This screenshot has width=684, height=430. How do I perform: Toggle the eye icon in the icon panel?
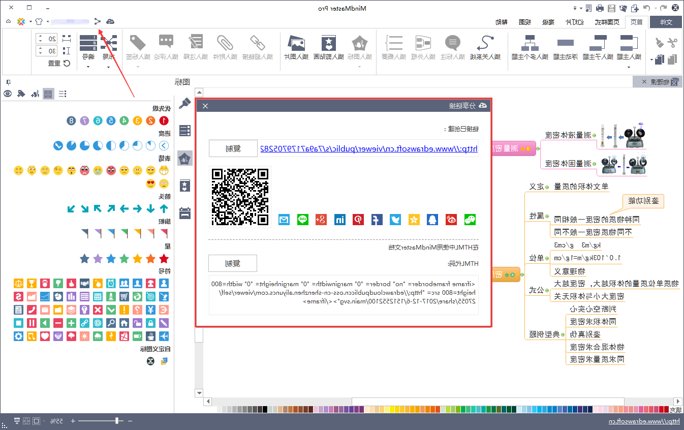[8, 94]
